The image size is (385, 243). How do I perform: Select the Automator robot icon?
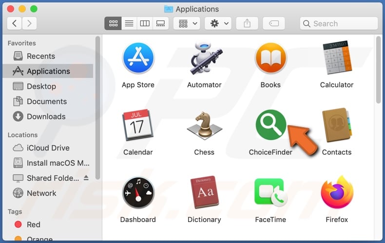(x=205, y=58)
